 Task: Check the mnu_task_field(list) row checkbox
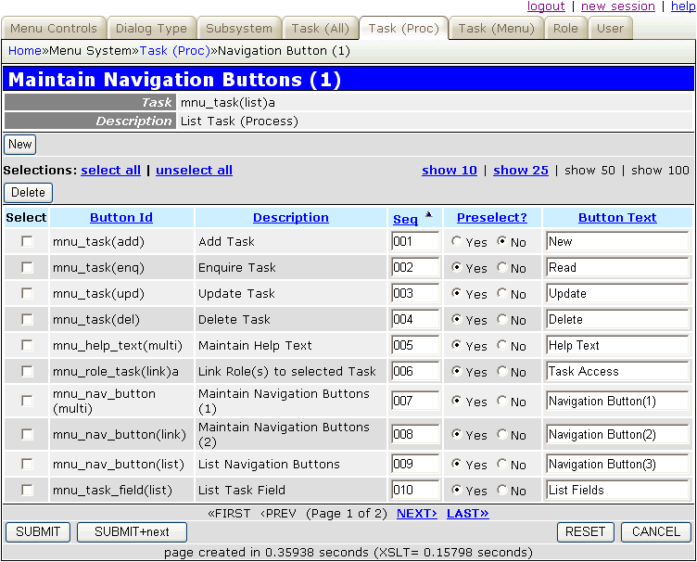pyautogui.click(x=27, y=490)
